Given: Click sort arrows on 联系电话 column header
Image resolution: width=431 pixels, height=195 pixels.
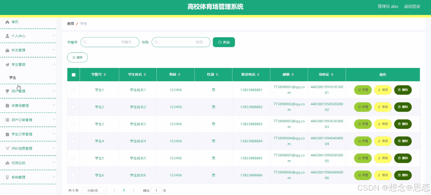Looking at the screenshot, I should pos(258,75).
